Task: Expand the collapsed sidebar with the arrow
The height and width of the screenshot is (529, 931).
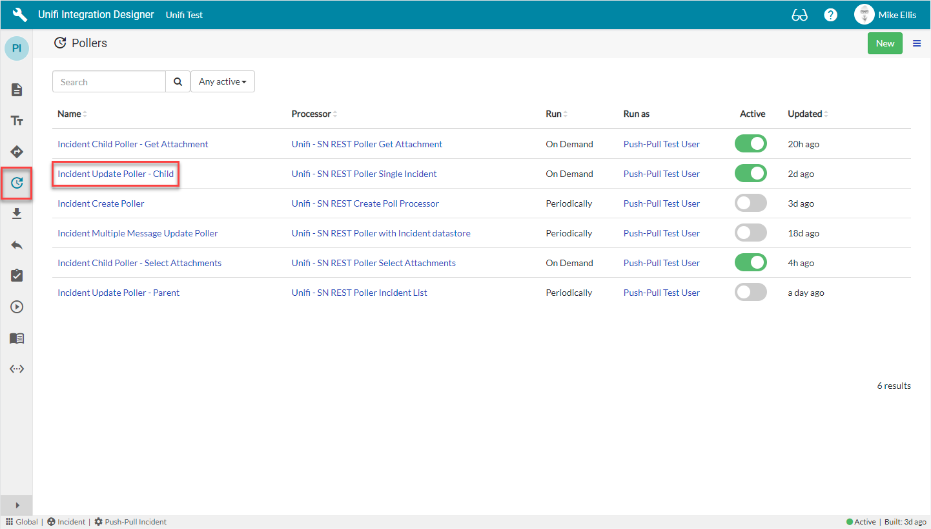Action: [x=16, y=506]
